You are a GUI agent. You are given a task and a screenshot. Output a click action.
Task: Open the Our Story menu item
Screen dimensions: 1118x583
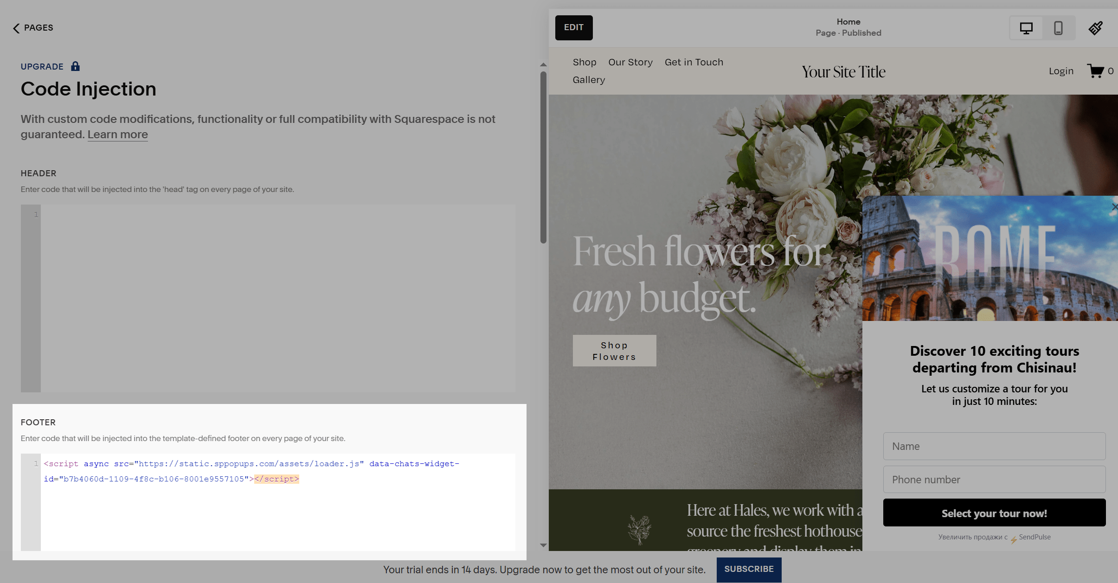point(630,62)
